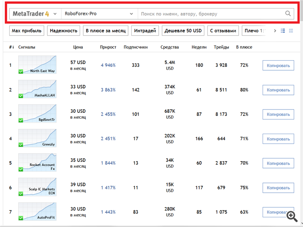303x227 pixels.
Task: Click Greezly signal verified checkmark badge
Action: click(21, 145)
